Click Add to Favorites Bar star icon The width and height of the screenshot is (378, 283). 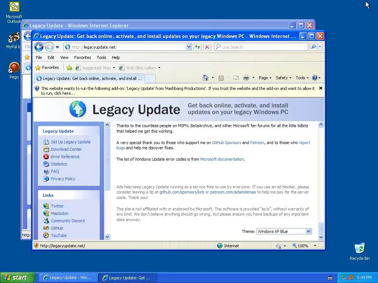[x=69, y=68]
